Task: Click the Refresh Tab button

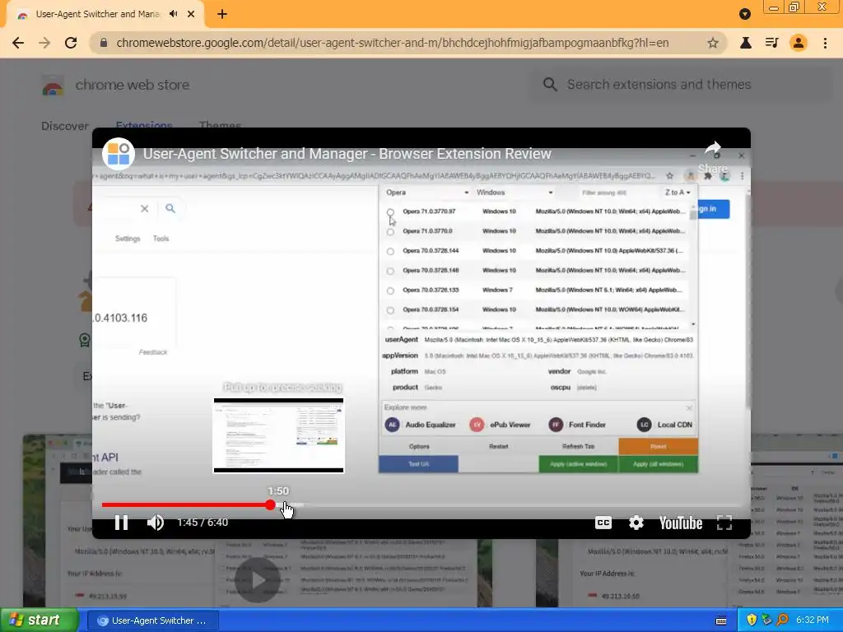Action: click(579, 447)
